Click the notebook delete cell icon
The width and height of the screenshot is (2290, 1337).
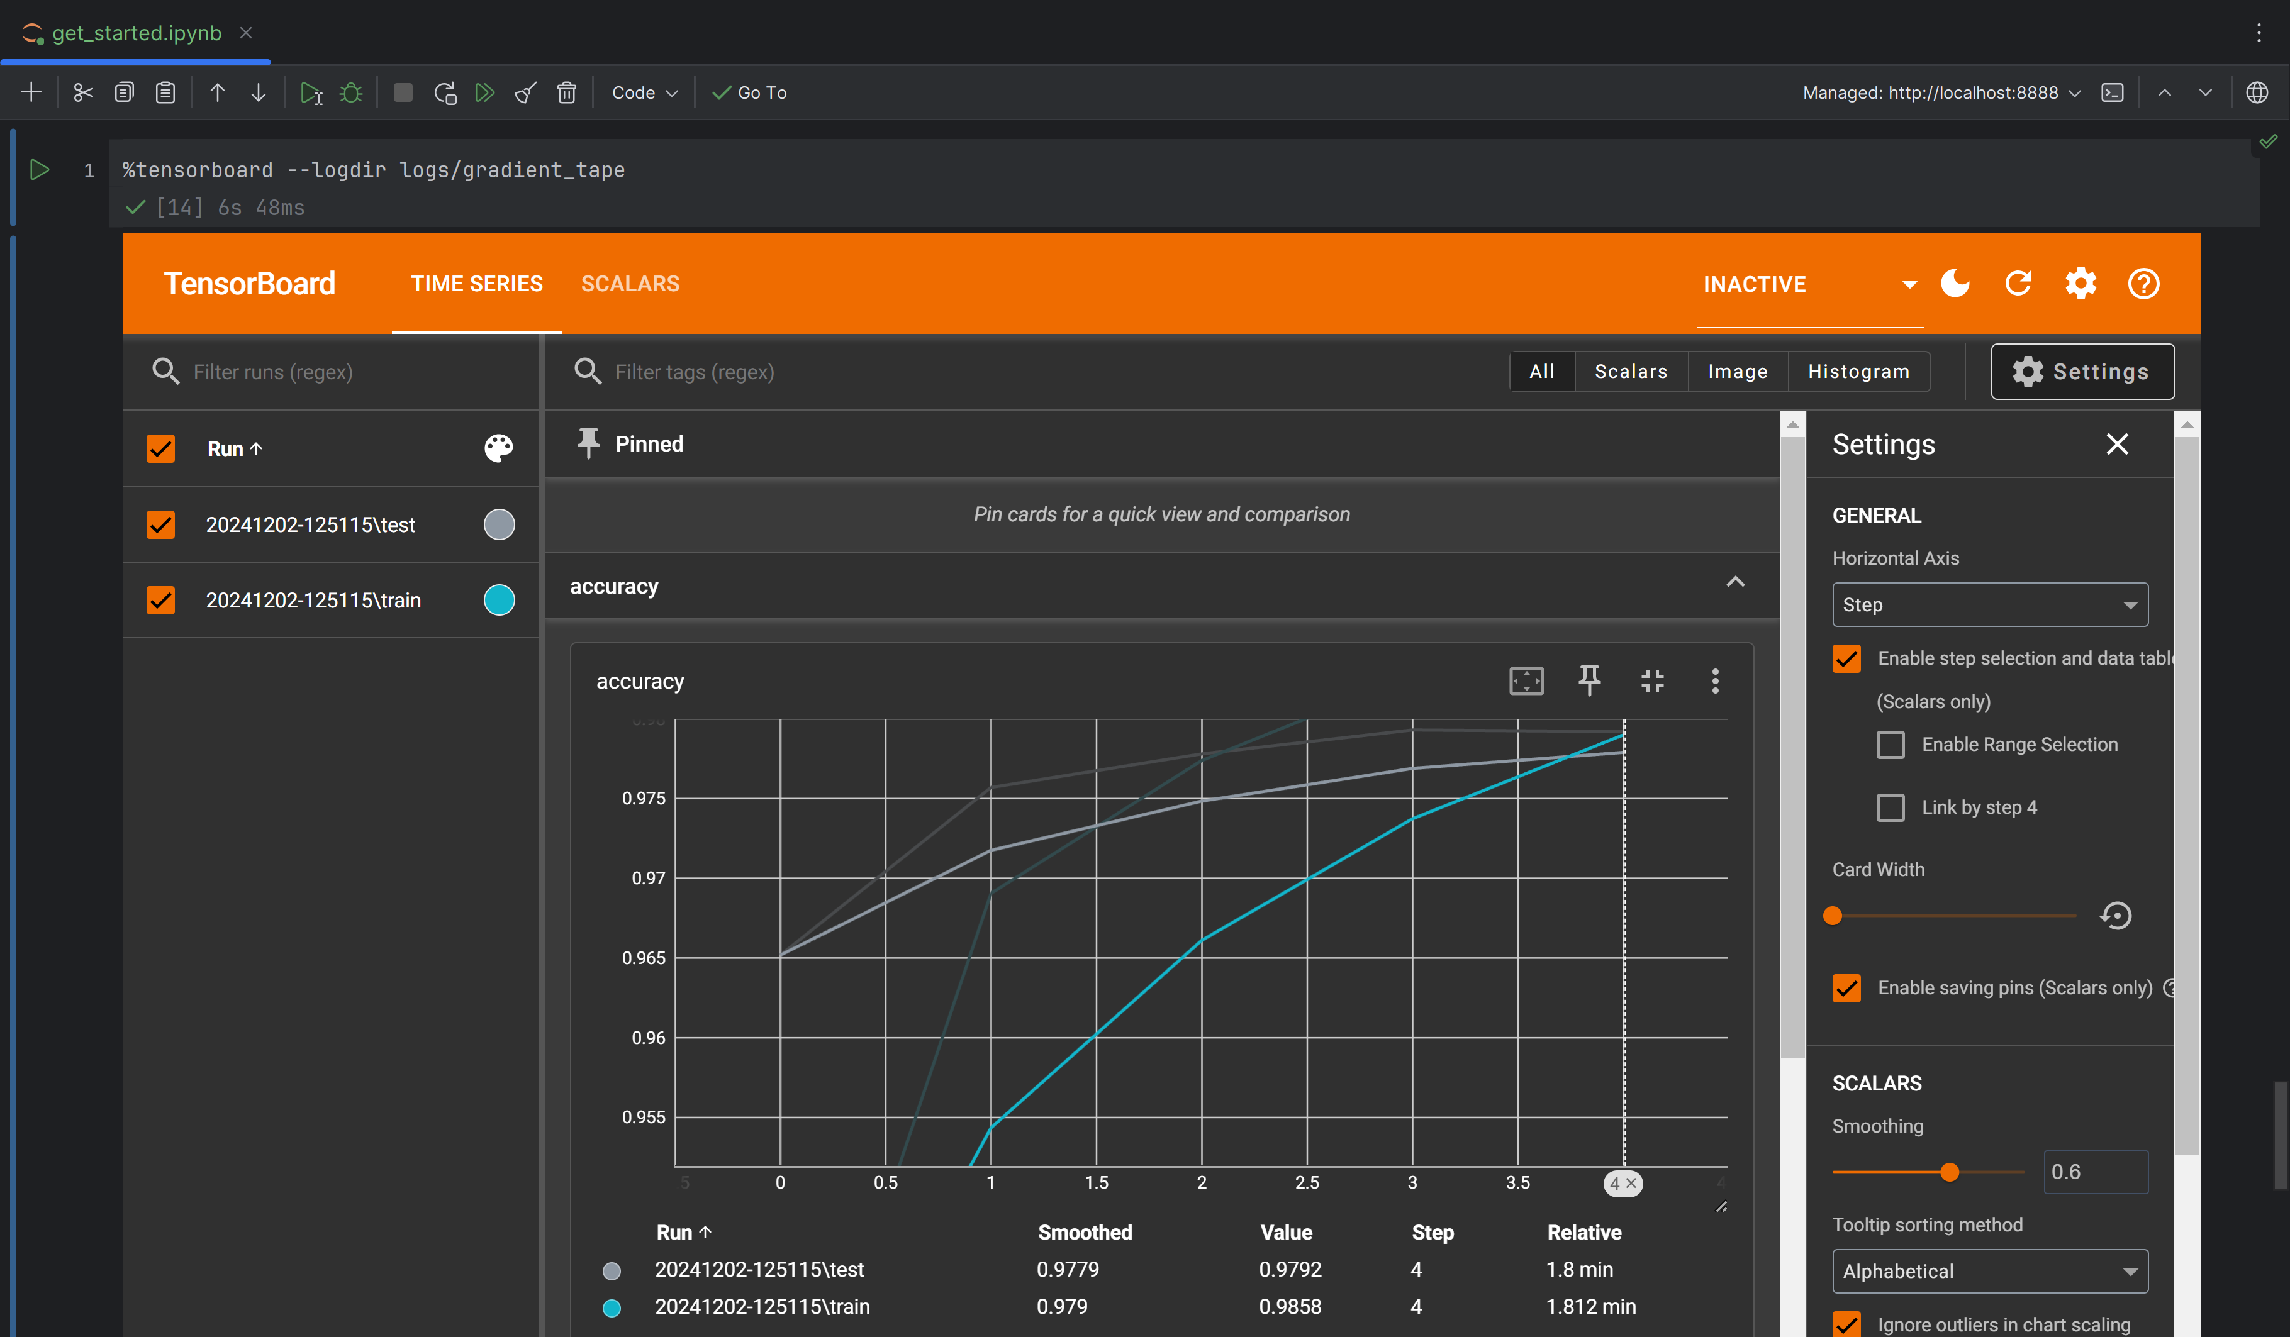[x=566, y=92]
